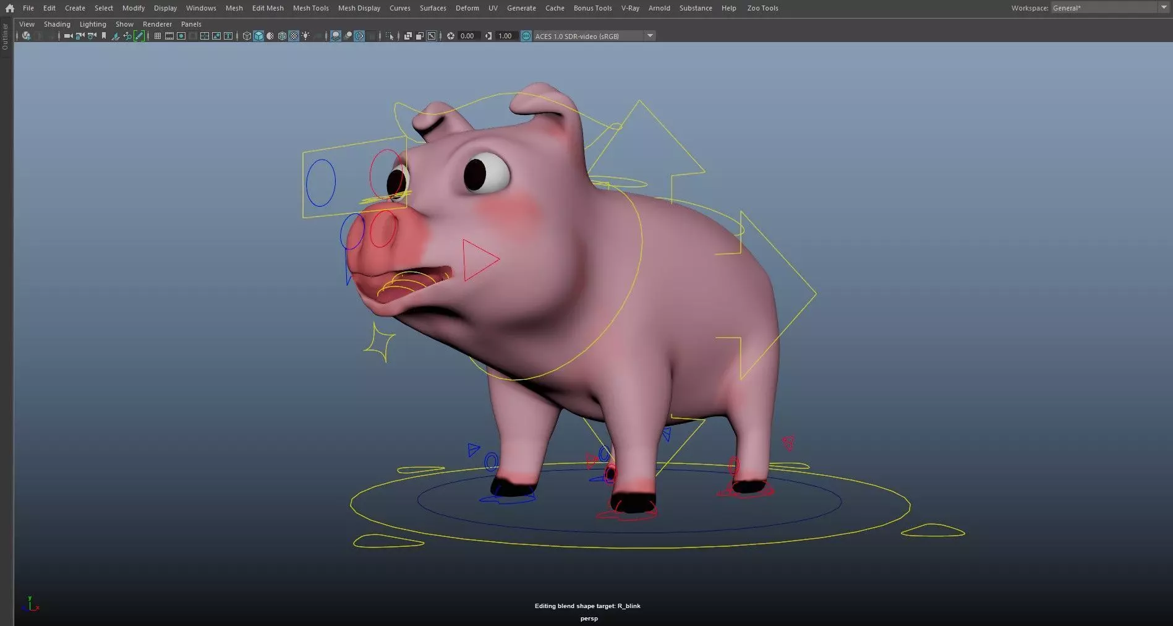Click the first panel toolbar icon left of camera
The image size is (1173, 626).
tap(26, 36)
